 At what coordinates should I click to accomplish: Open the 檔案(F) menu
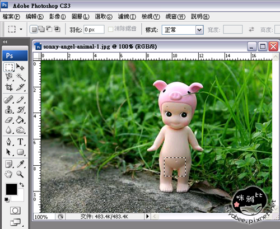click(11, 17)
